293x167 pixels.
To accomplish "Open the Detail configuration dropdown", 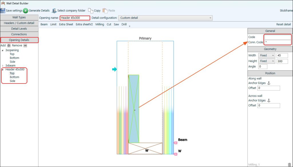I will pos(165,18).
